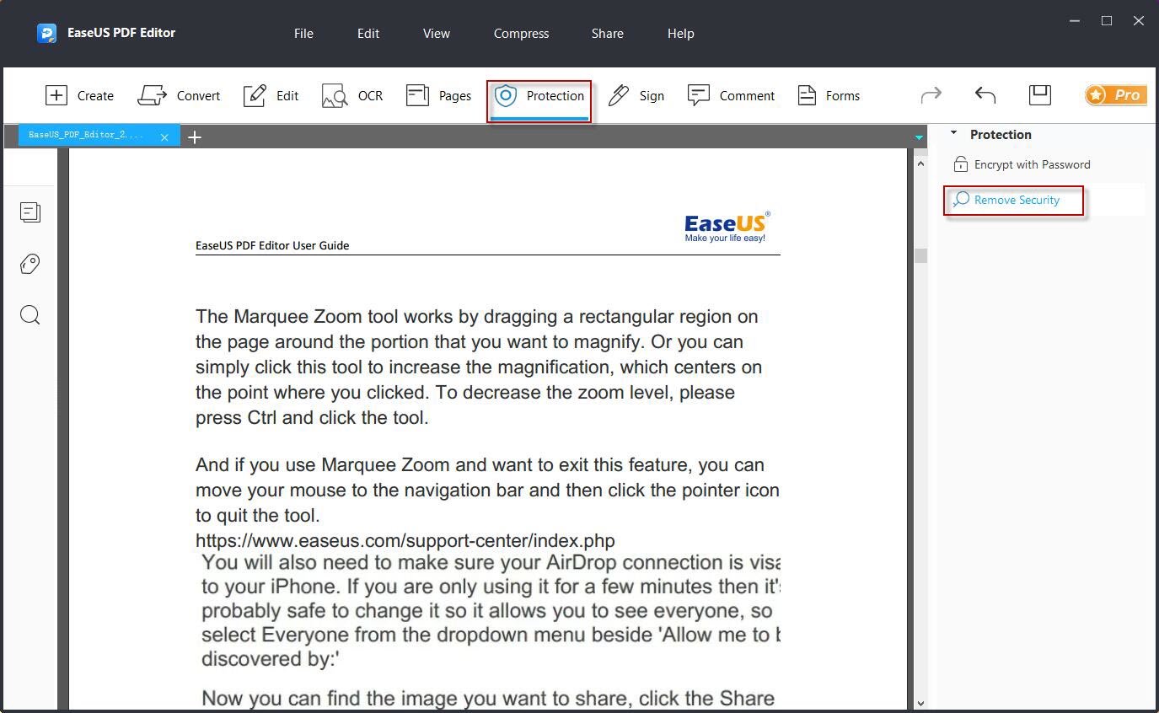Screen dimensions: 1159x713
Task: Open the Comment tool
Action: tap(732, 95)
